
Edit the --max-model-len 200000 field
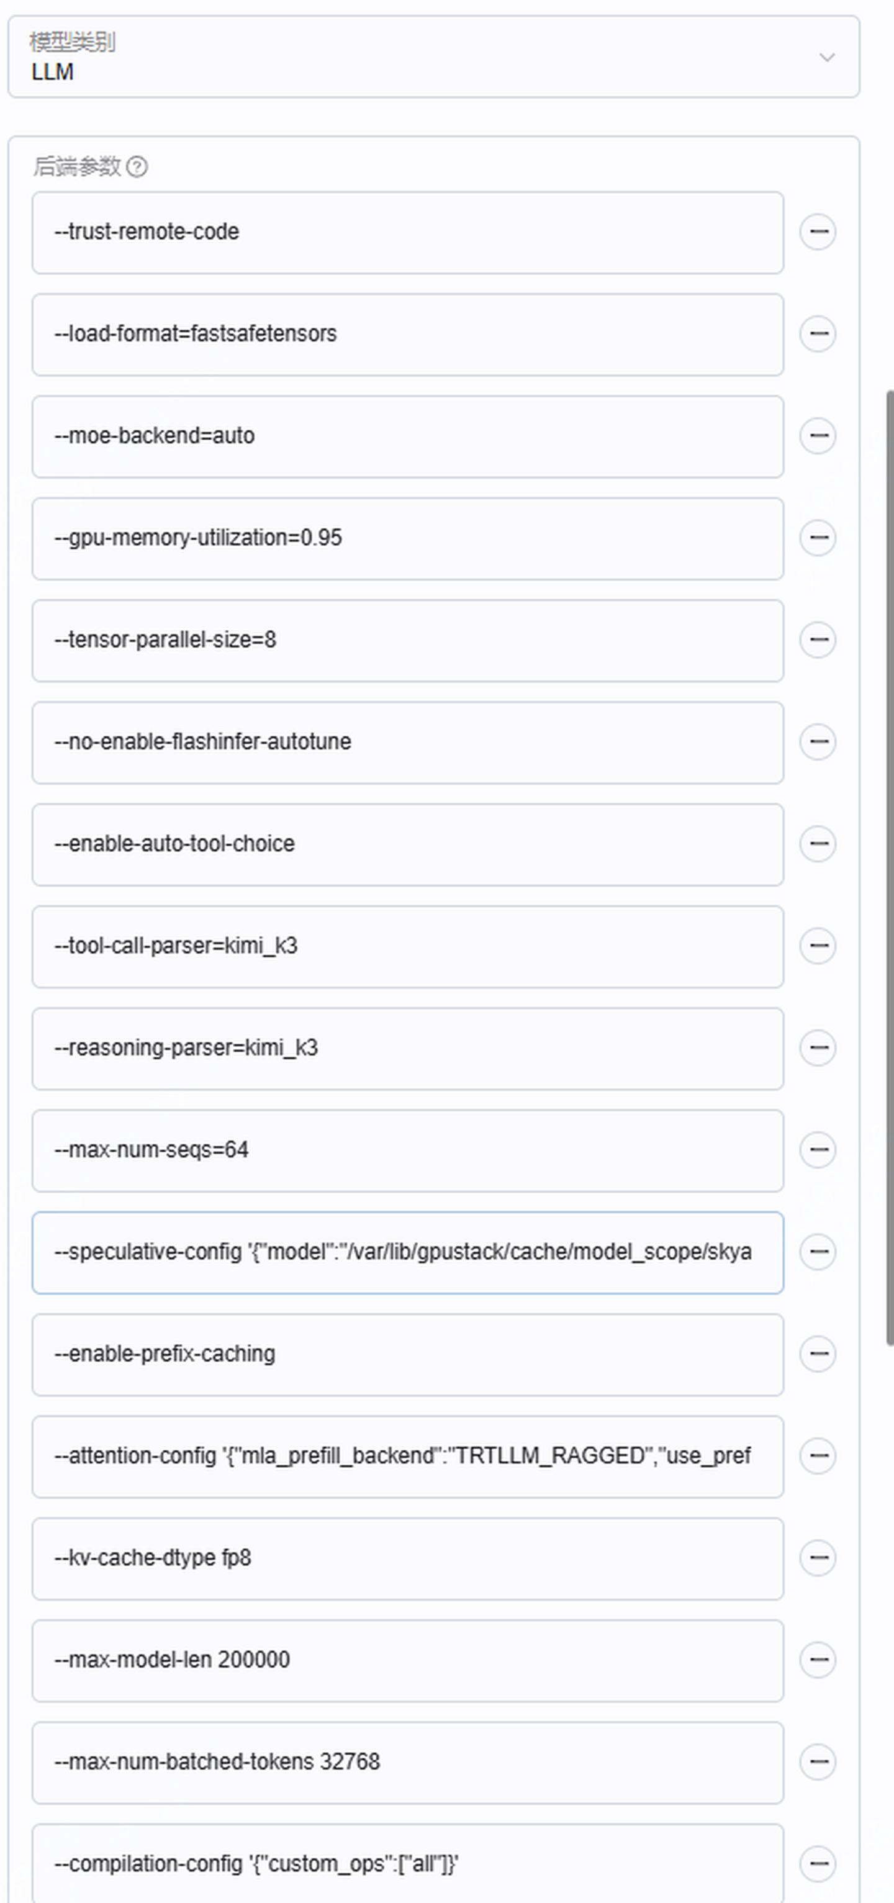click(408, 1661)
